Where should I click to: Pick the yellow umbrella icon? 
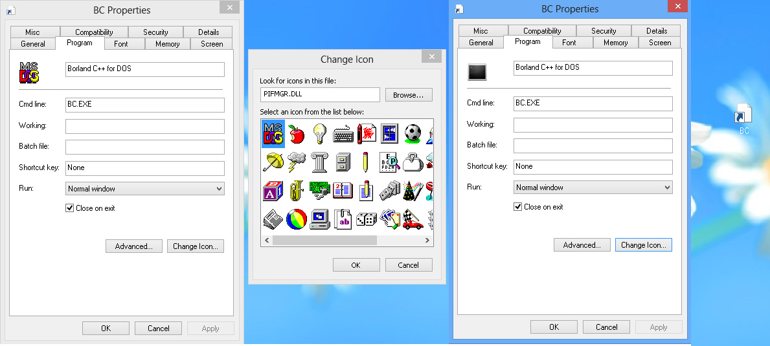(x=273, y=162)
